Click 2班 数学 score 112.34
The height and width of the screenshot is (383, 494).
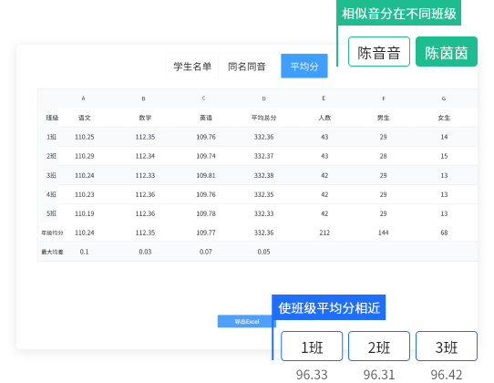[x=145, y=156]
